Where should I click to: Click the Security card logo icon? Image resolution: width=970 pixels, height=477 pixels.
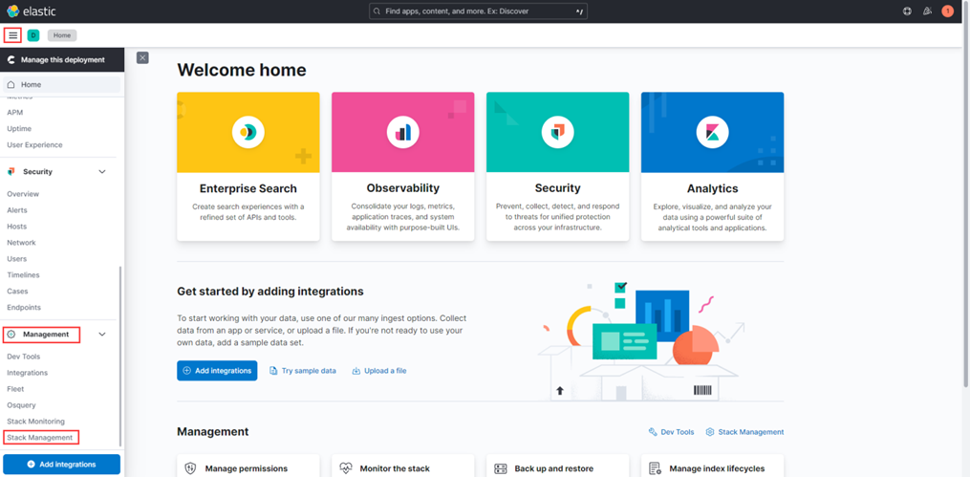point(557,131)
